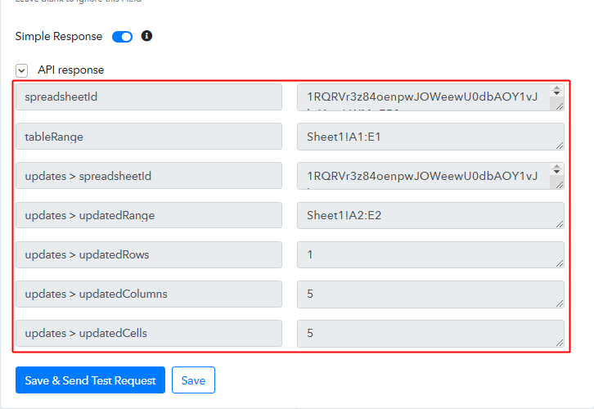Select the updates > updatedCells label field
Screen dimensions: 594x409
point(149,333)
